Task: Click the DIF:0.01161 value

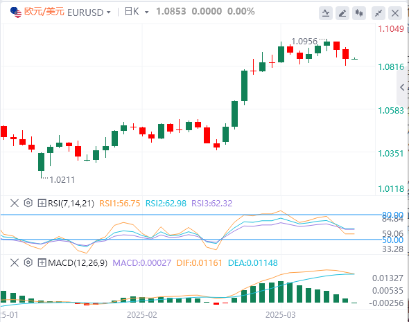Action: [x=199, y=263]
